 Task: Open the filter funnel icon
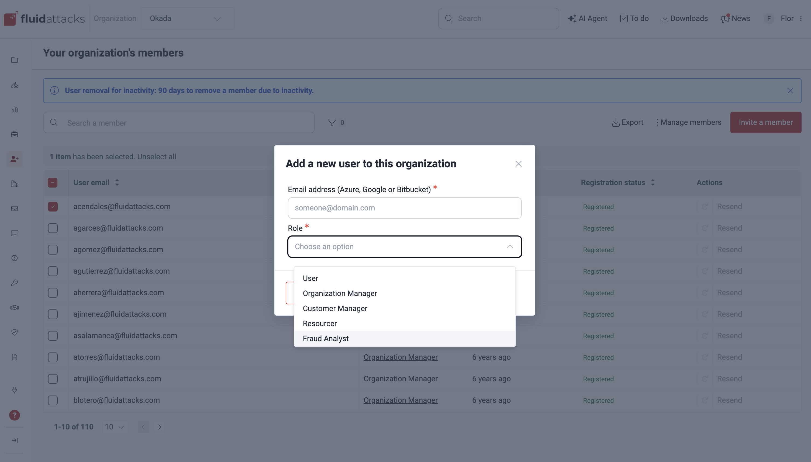click(x=332, y=122)
